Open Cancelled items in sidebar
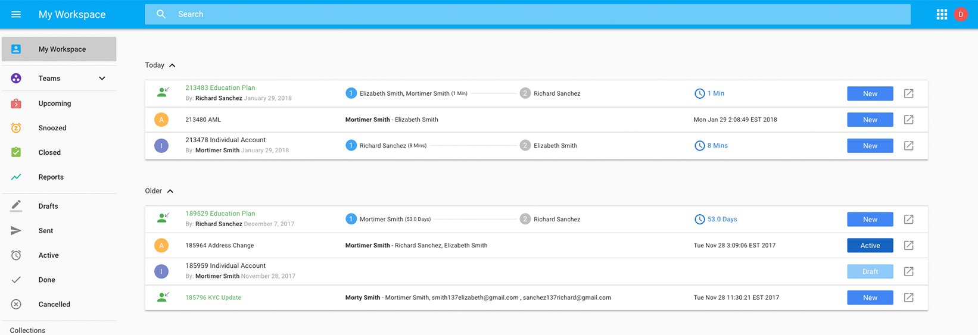 click(x=54, y=305)
